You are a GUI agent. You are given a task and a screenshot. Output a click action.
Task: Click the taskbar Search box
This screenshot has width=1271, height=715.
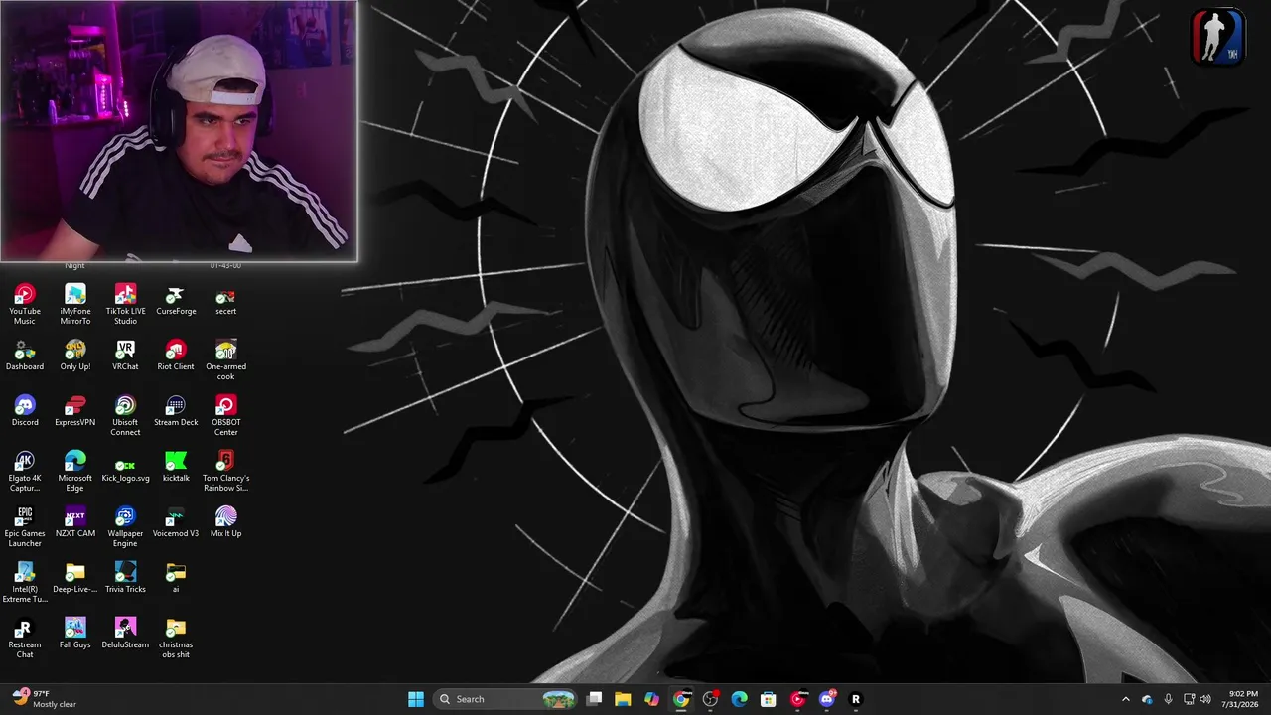pyautogui.click(x=506, y=699)
